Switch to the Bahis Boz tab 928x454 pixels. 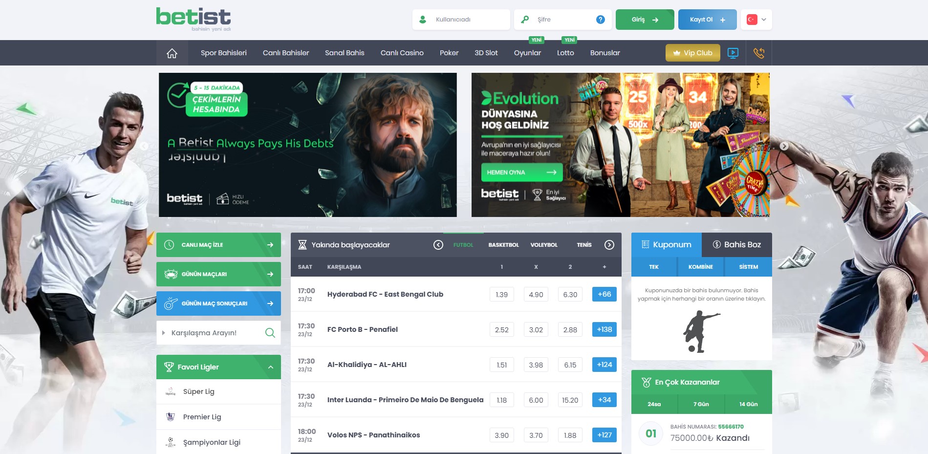737,245
